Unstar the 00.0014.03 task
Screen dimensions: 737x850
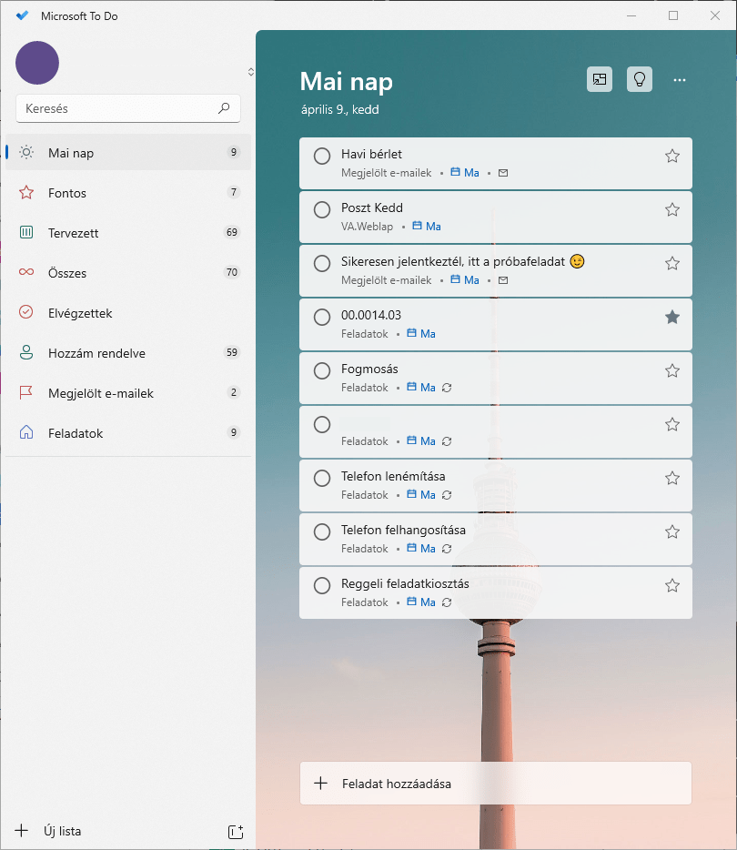(672, 317)
